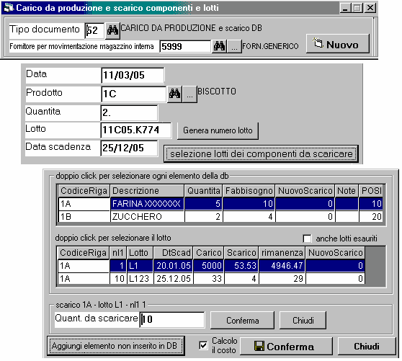Viewport: 402px width, 361px height.
Task: Focus Quant. da scaricare input field
Action: 172,319
